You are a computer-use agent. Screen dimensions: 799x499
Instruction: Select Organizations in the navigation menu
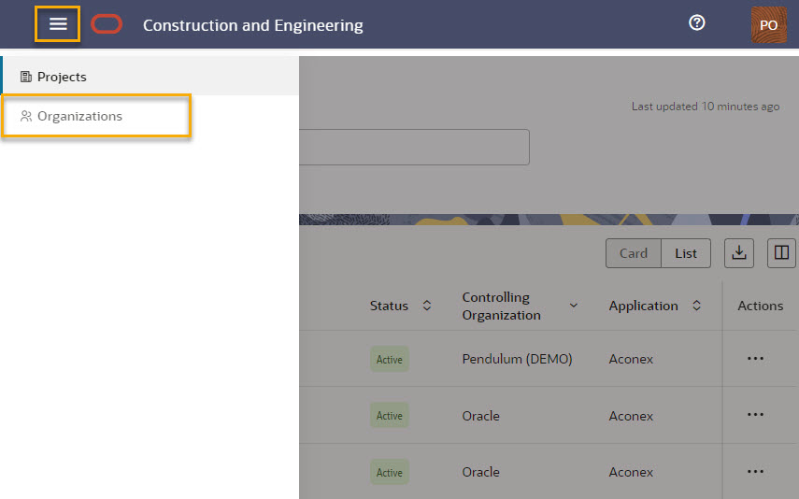pos(79,116)
